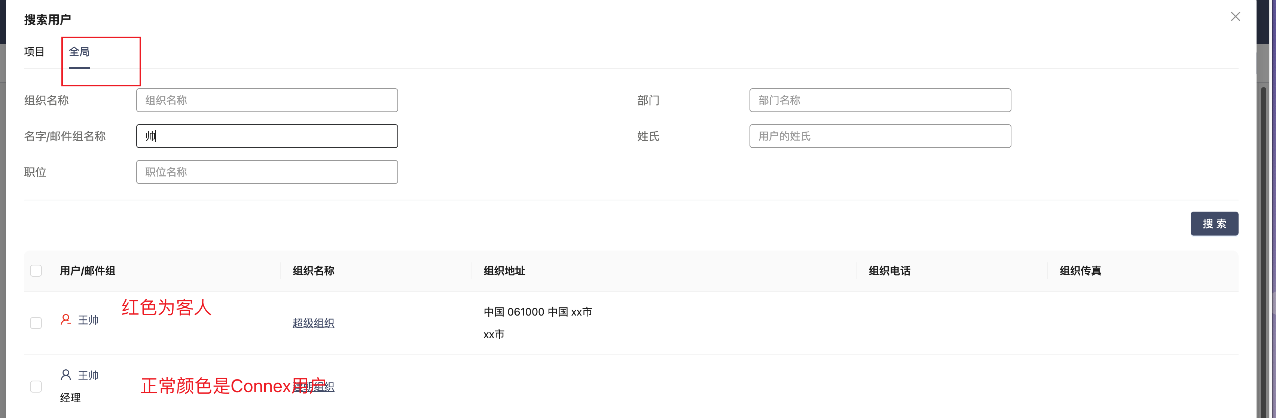This screenshot has height=418, width=1276.
Task: Tick the checkbox for 王帅 经理 row
Action: (x=36, y=386)
